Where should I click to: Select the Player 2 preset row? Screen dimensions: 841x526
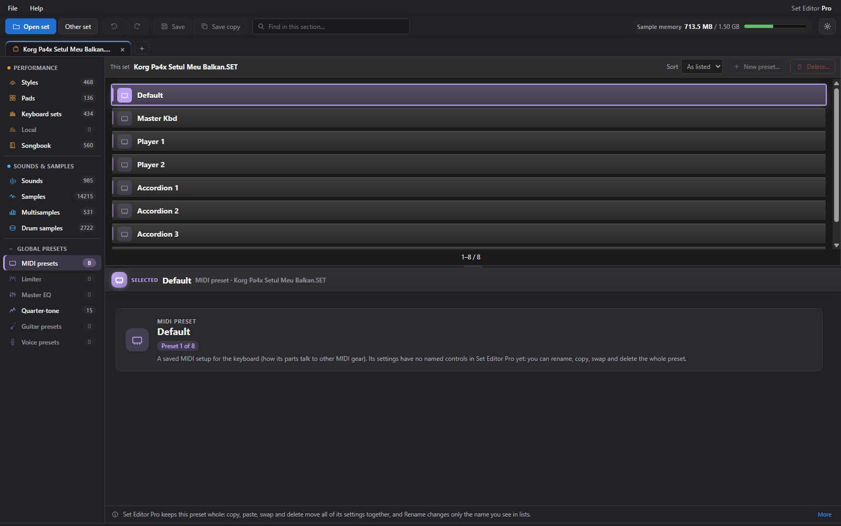[x=469, y=165]
